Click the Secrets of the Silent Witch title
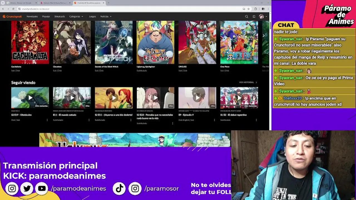The width and height of the screenshot is (356, 200). [107, 67]
